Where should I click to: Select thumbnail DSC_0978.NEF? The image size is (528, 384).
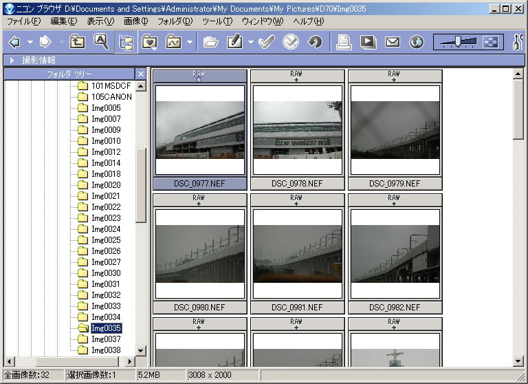pyautogui.click(x=298, y=130)
